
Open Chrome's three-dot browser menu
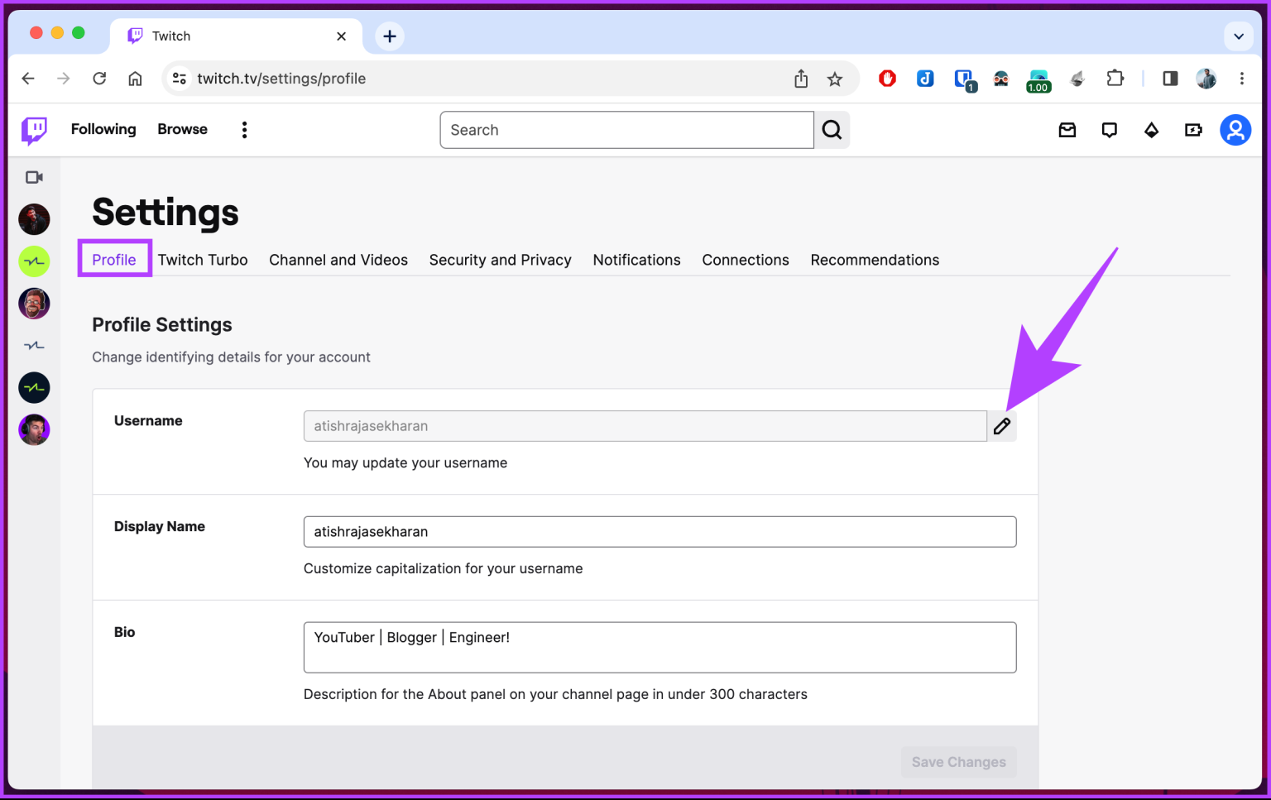pos(1242,79)
